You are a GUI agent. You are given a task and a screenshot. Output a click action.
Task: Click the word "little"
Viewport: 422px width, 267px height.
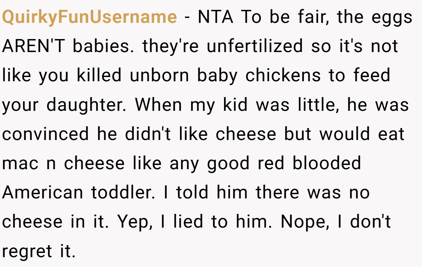tap(318, 104)
